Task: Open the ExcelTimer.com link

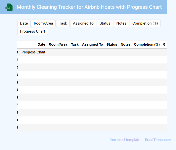Action: (x=157, y=140)
